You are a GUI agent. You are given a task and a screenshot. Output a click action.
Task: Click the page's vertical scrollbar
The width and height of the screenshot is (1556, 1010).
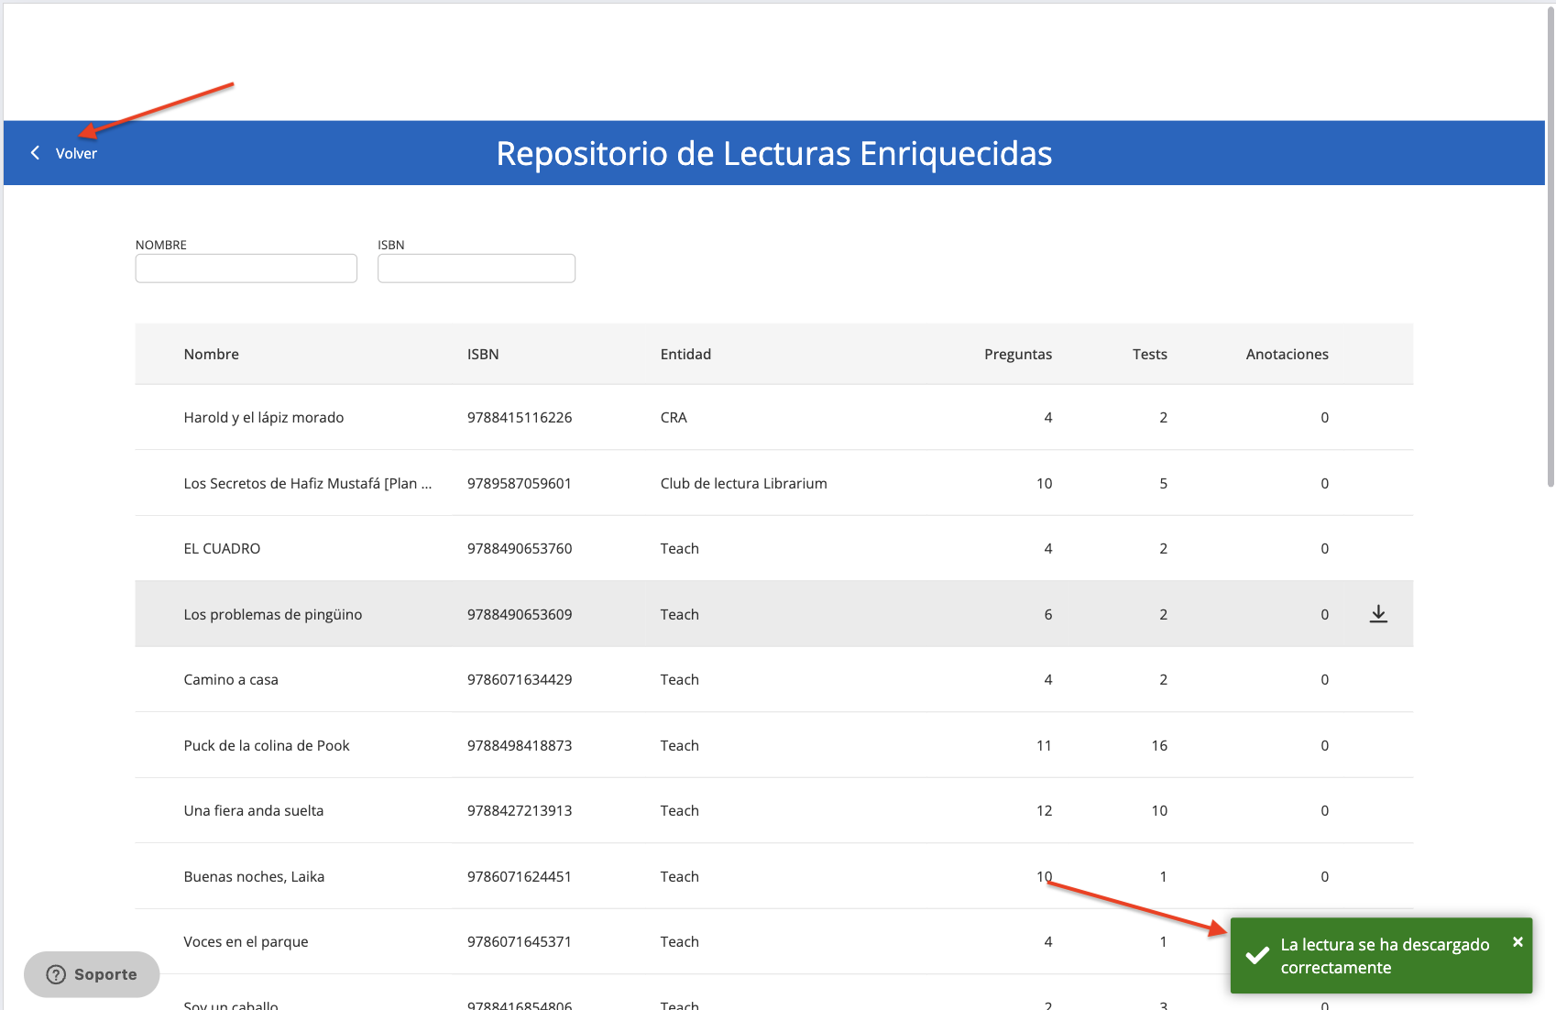[x=1551, y=247]
